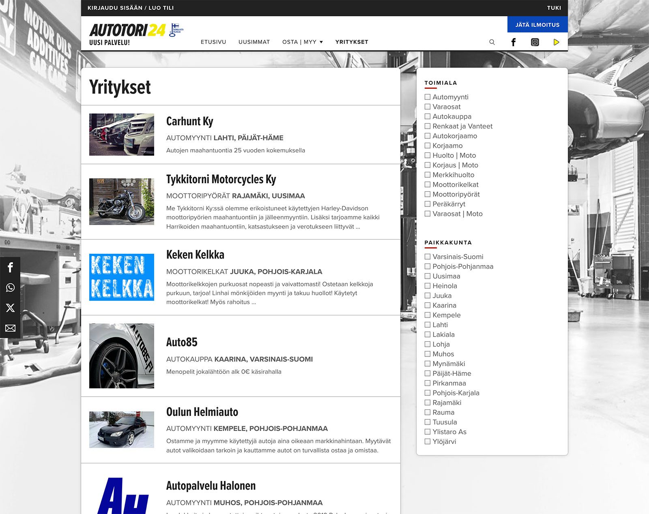649x514 pixels.
Task: Check the Heinola location checkbox
Action: 428,286
